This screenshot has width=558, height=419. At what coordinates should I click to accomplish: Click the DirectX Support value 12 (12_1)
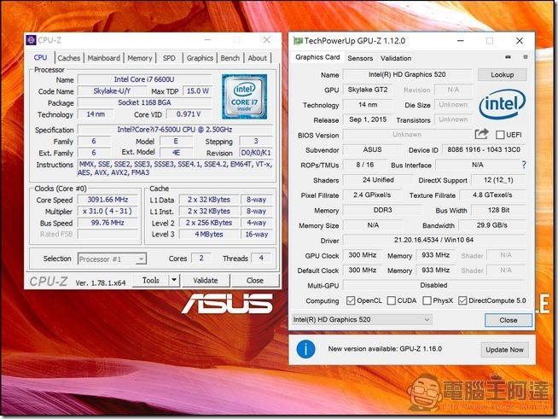click(498, 180)
